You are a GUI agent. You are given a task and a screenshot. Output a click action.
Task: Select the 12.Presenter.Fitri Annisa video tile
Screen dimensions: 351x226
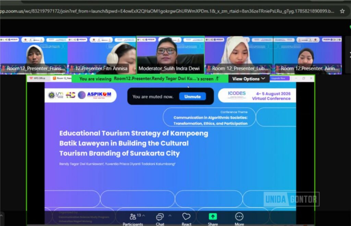pos(102,55)
